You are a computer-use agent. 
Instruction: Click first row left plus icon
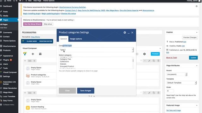25,61
